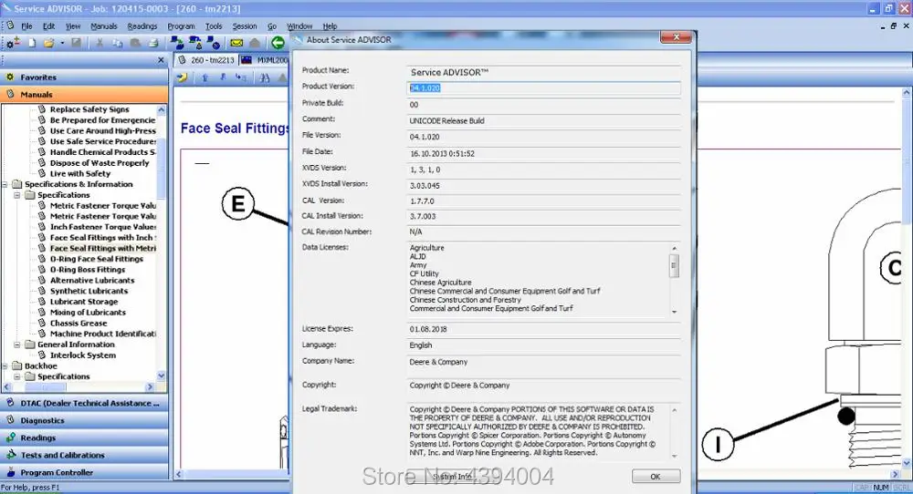Switch to the 260 - tm2213 tab

click(x=206, y=60)
